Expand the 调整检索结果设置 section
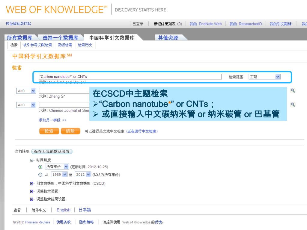 point(31,199)
